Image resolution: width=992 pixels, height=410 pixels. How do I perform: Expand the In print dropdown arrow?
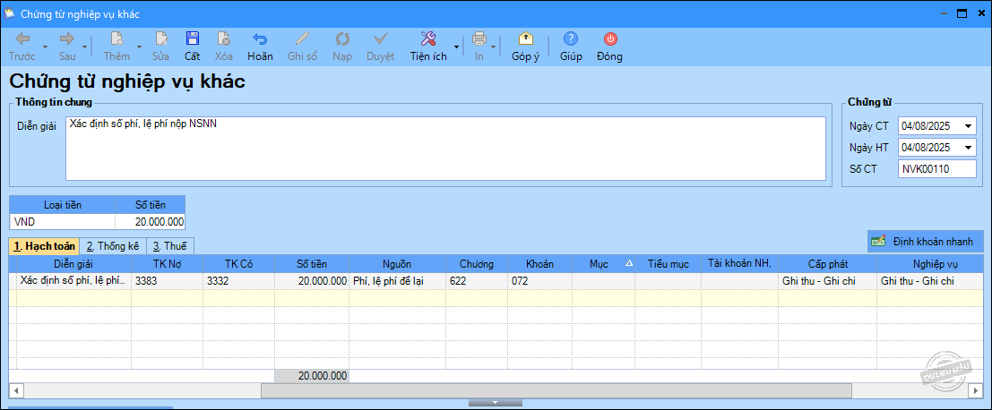pos(494,47)
